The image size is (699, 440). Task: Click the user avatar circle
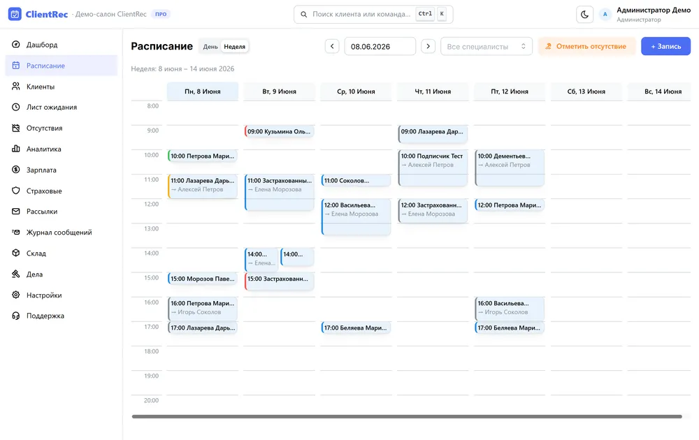coord(605,14)
